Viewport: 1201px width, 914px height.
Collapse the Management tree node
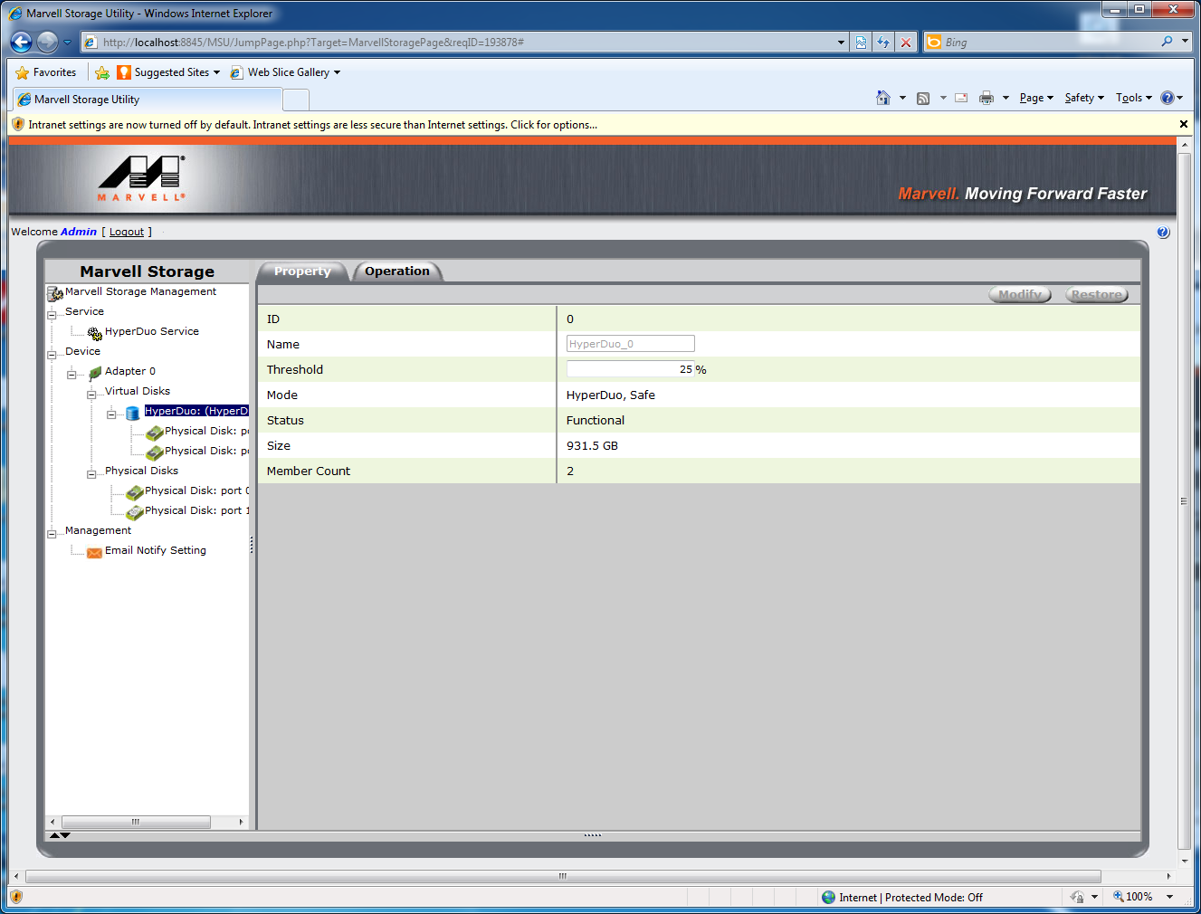[x=52, y=533]
